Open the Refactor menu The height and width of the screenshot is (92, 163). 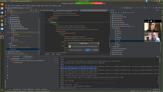click(x=34, y=6)
